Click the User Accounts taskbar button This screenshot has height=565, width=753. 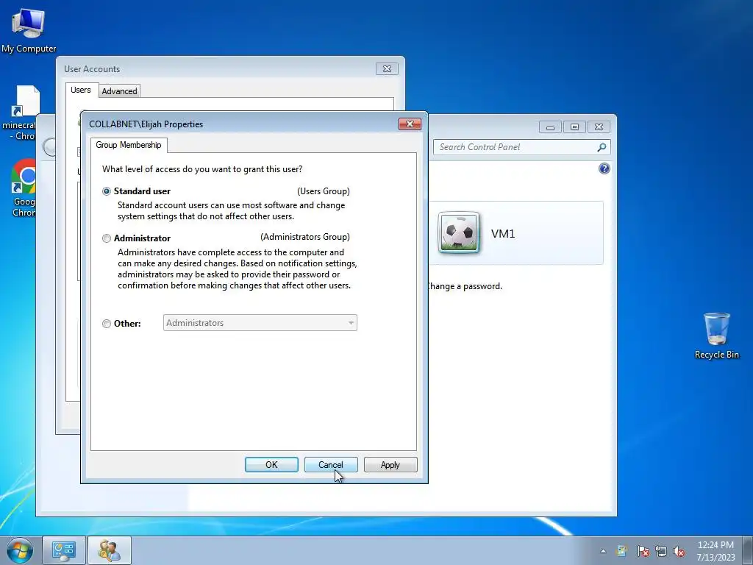click(x=110, y=550)
